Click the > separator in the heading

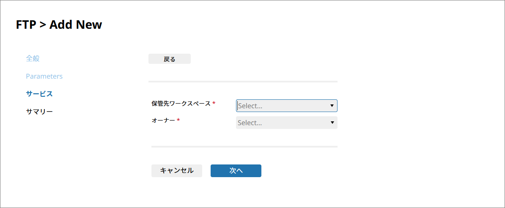(42, 25)
